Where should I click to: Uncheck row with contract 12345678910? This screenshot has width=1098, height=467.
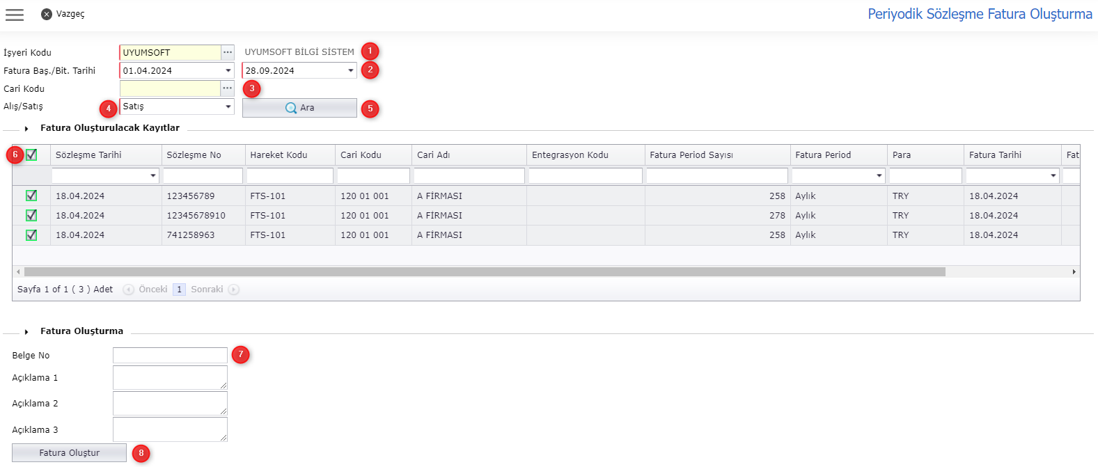tap(31, 215)
